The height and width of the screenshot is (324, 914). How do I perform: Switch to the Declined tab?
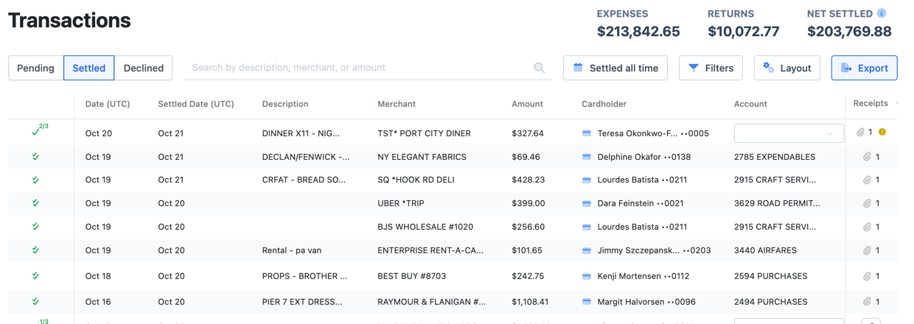(144, 68)
